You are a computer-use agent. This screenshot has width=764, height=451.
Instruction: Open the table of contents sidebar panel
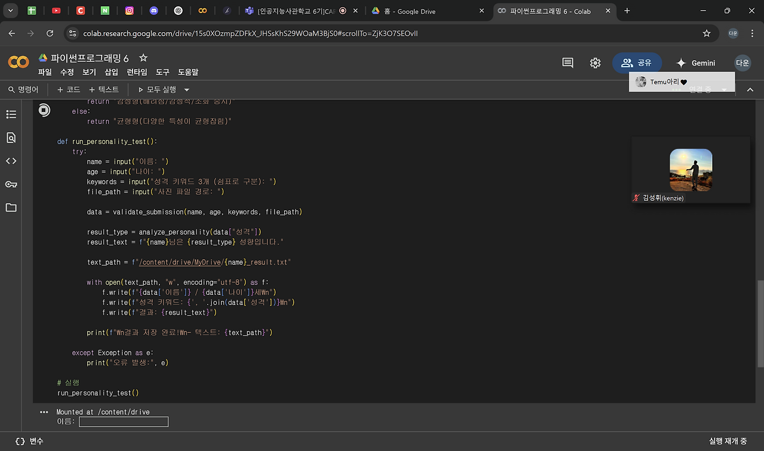coord(11,114)
